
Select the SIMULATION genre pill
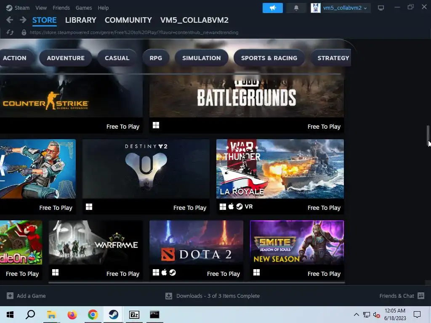pos(202,58)
